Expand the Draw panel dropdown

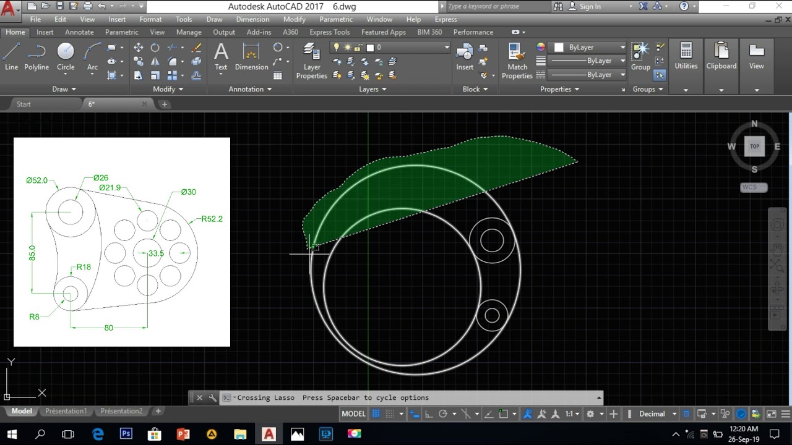click(x=64, y=89)
